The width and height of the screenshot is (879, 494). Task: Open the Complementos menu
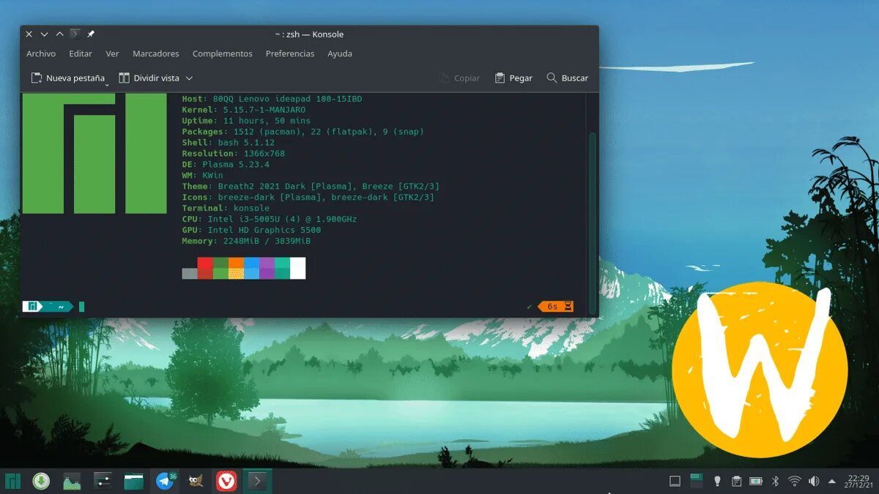[223, 53]
